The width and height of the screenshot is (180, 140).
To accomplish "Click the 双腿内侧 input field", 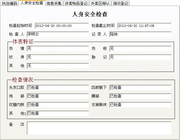I will click(x=58, y=105).
